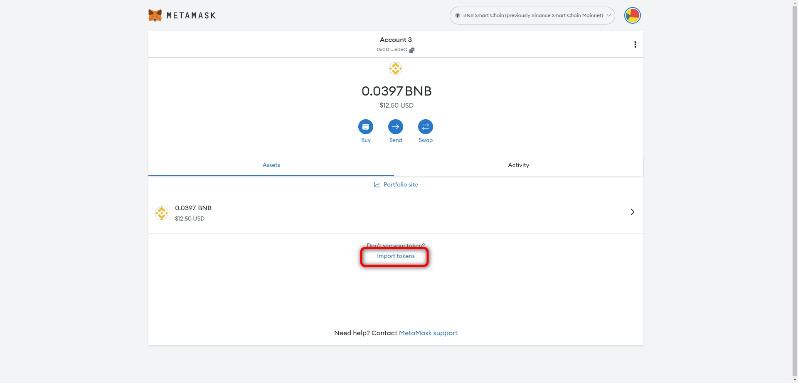Click the $12.50 USD value in asset row

(x=190, y=219)
